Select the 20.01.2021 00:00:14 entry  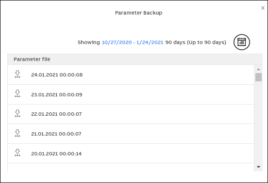(x=56, y=153)
